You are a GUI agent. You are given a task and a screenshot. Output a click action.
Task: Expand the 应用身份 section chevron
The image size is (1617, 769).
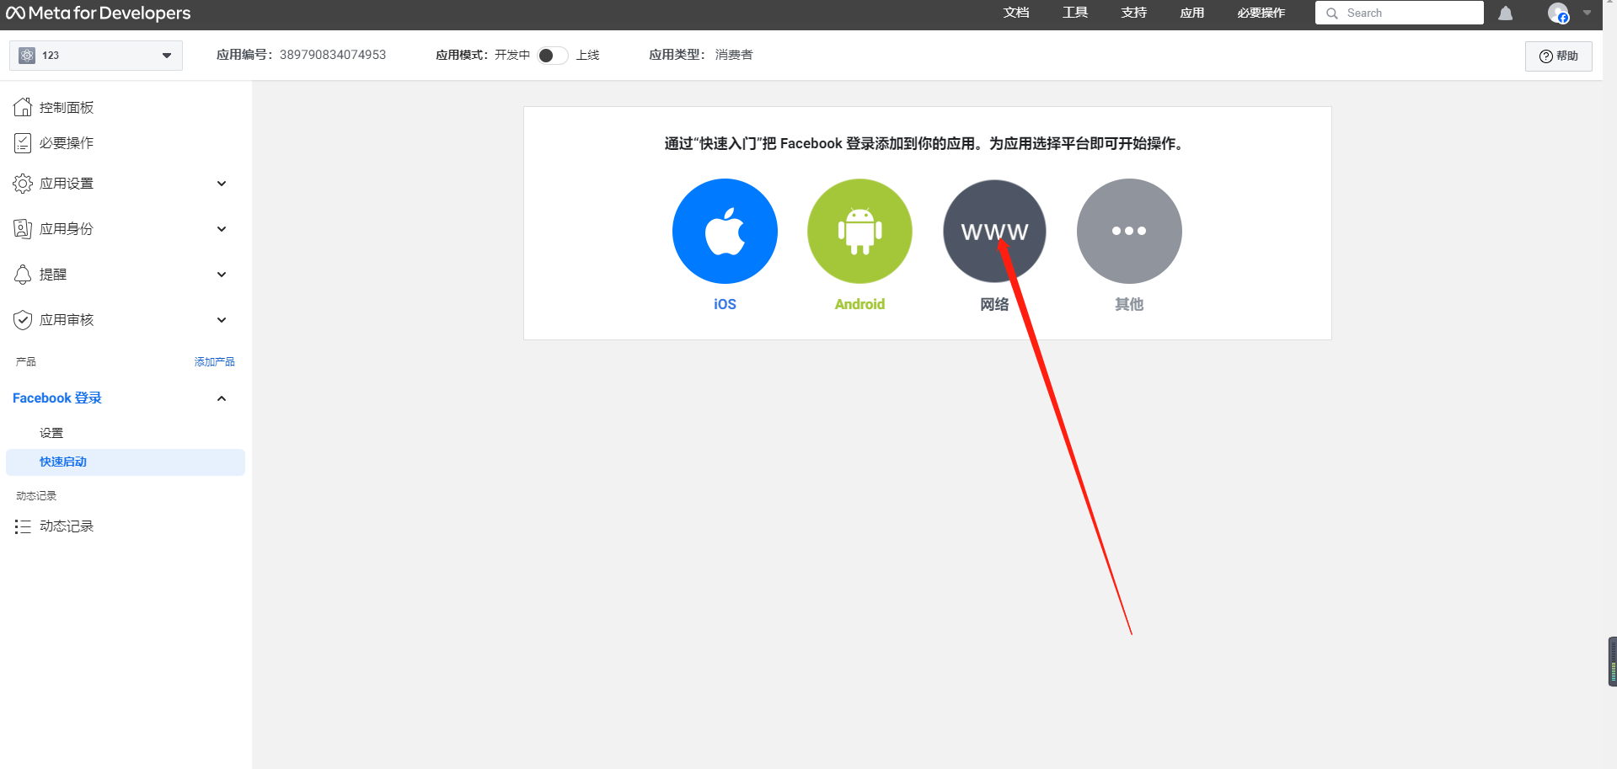coord(222,229)
